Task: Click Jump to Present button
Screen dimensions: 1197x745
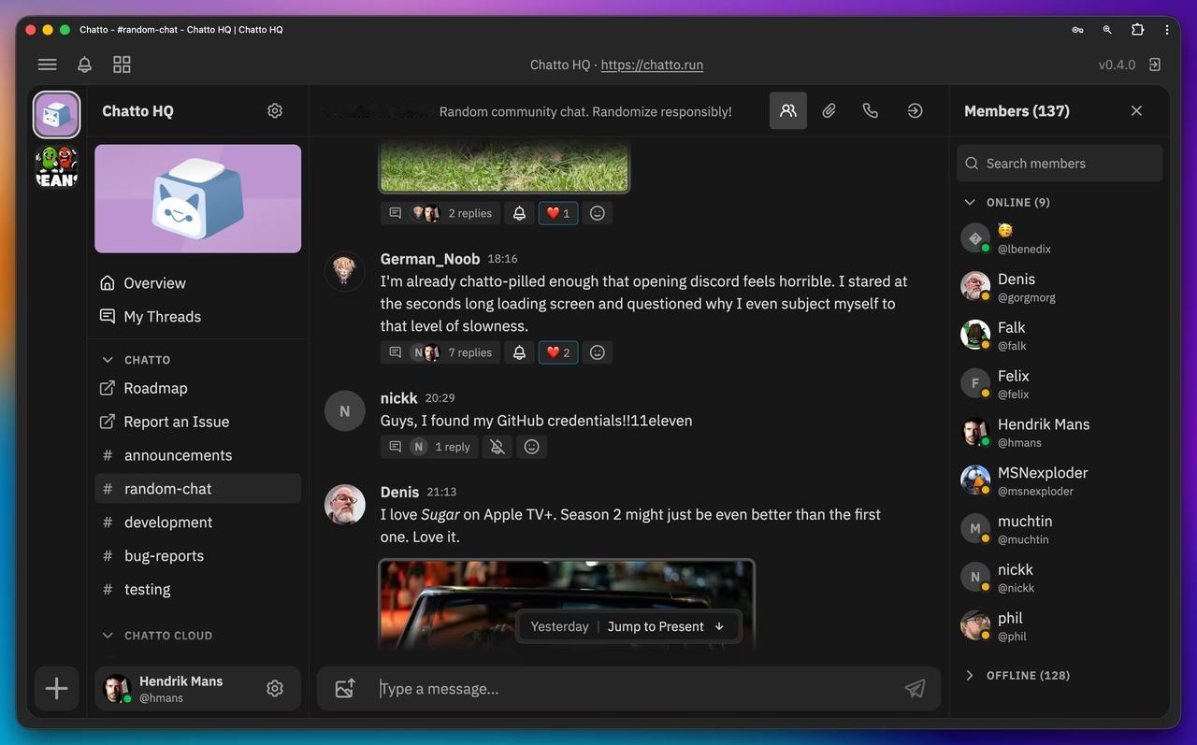Action: tap(665, 626)
